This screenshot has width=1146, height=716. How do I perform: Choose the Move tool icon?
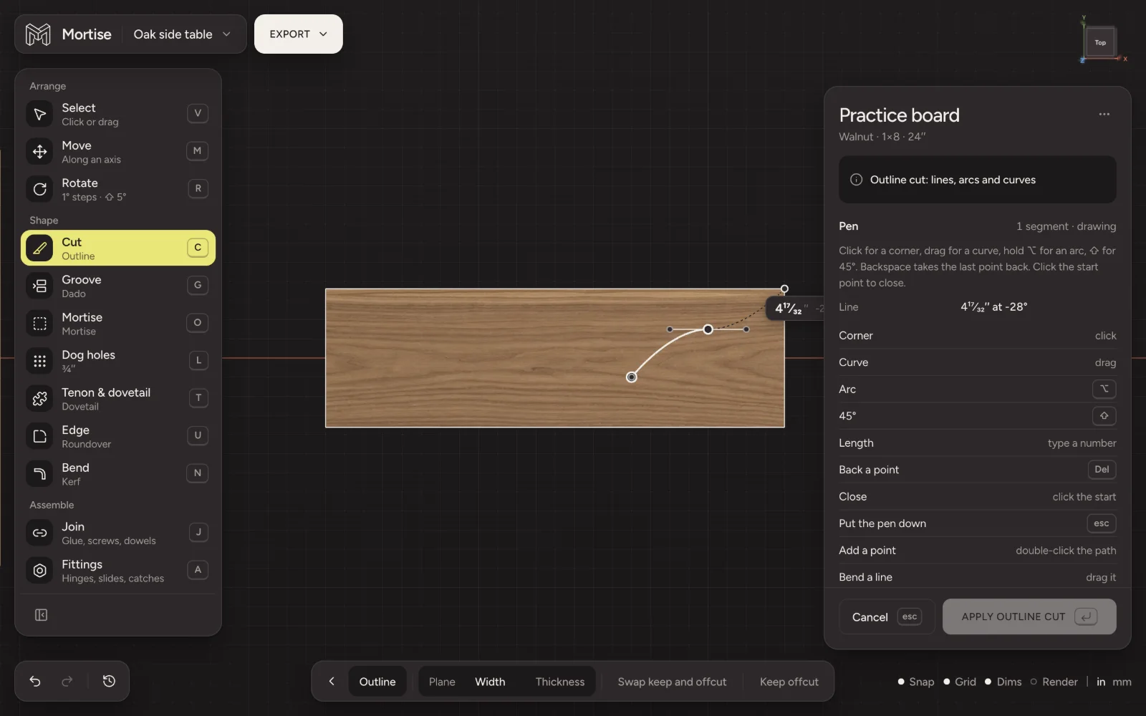point(40,152)
